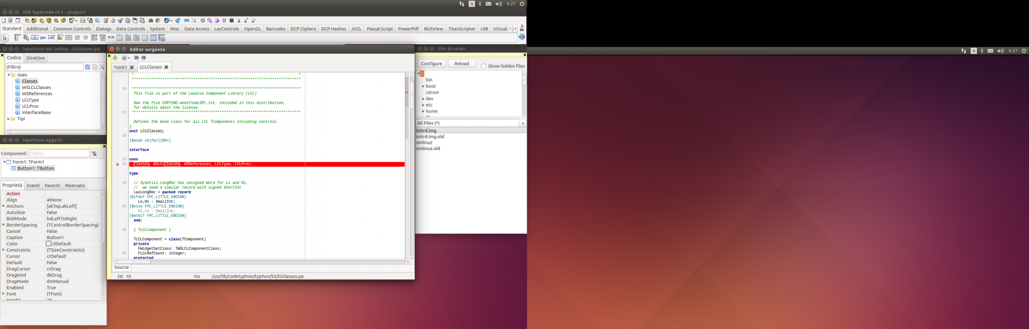Click the Componenti filter input field
This screenshot has height=329, width=1029.
point(59,154)
